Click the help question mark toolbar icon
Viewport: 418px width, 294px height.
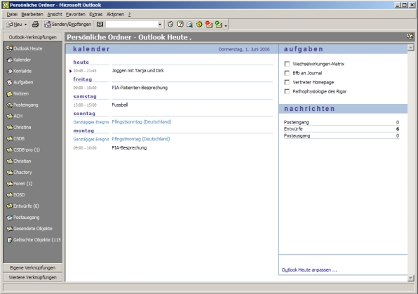tap(180, 25)
